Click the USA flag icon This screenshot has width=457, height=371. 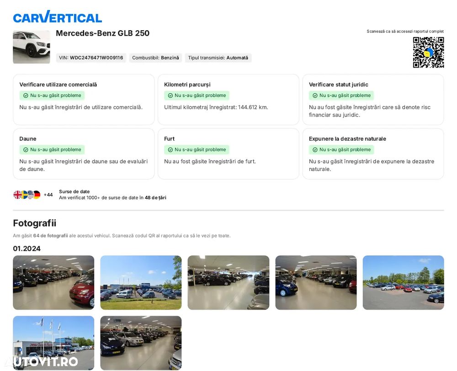click(x=30, y=195)
